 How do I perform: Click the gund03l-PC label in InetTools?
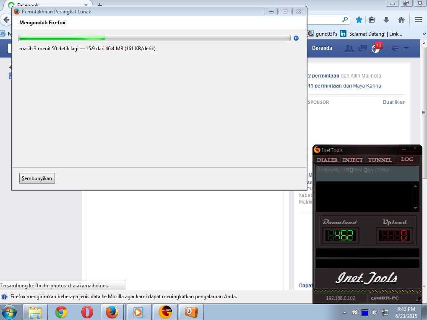coord(385,298)
